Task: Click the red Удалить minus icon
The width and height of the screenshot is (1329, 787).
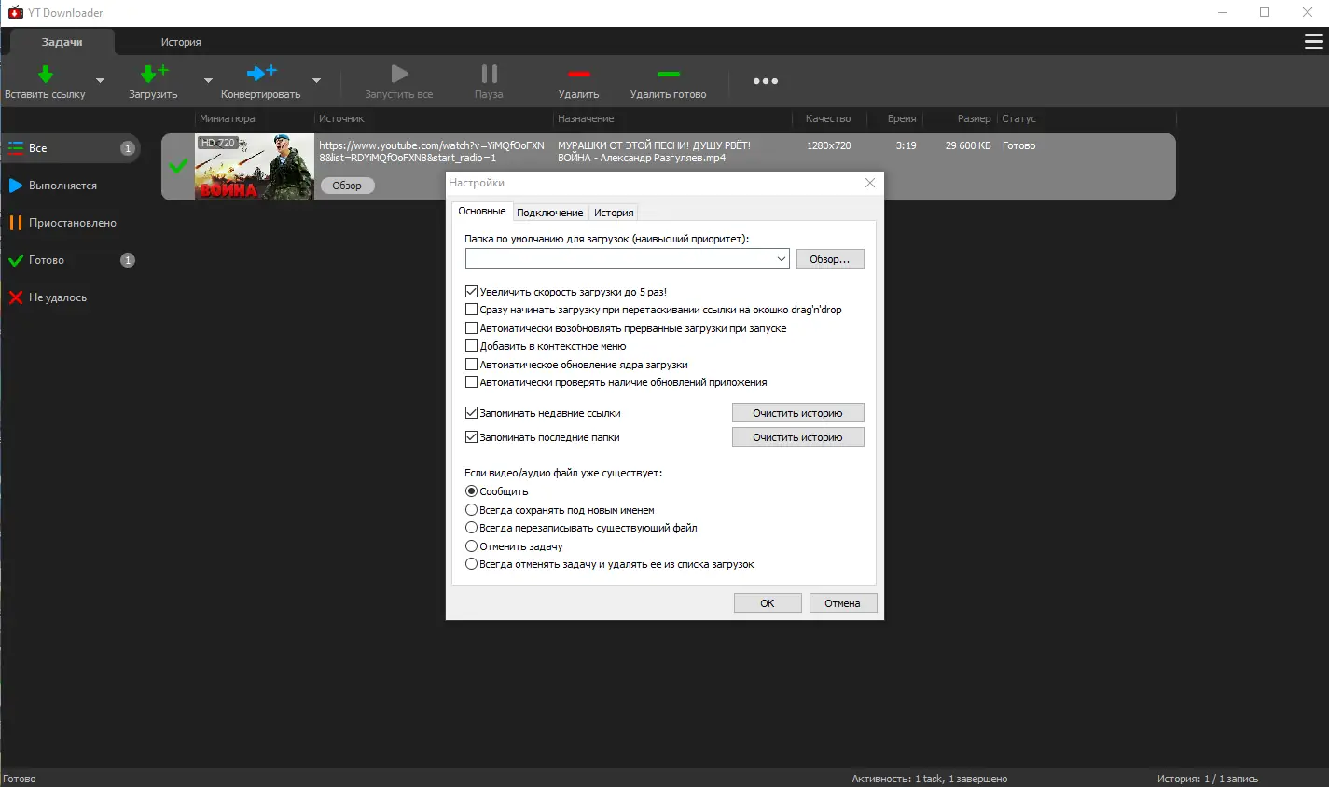Action: [578, 74]
